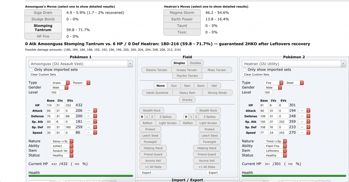Viewport: 349px width, 182px height.
Task: Click the left Export button
Action: click(x=147, y=173)
